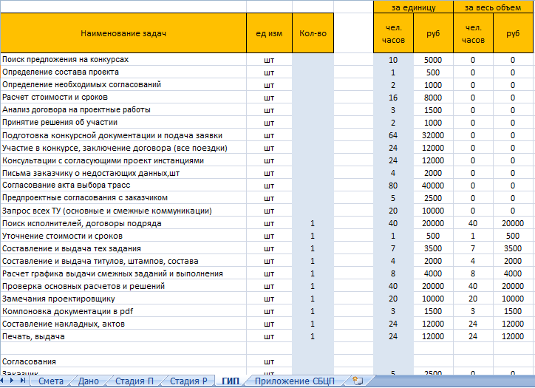Click cell Составление и выдача тех задания
The image size is (535, 388).
[123, 248]
